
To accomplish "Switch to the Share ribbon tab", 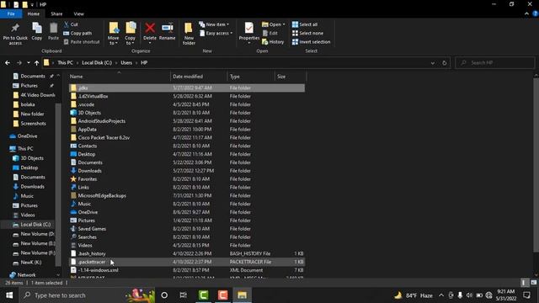I will pos(56,13).
